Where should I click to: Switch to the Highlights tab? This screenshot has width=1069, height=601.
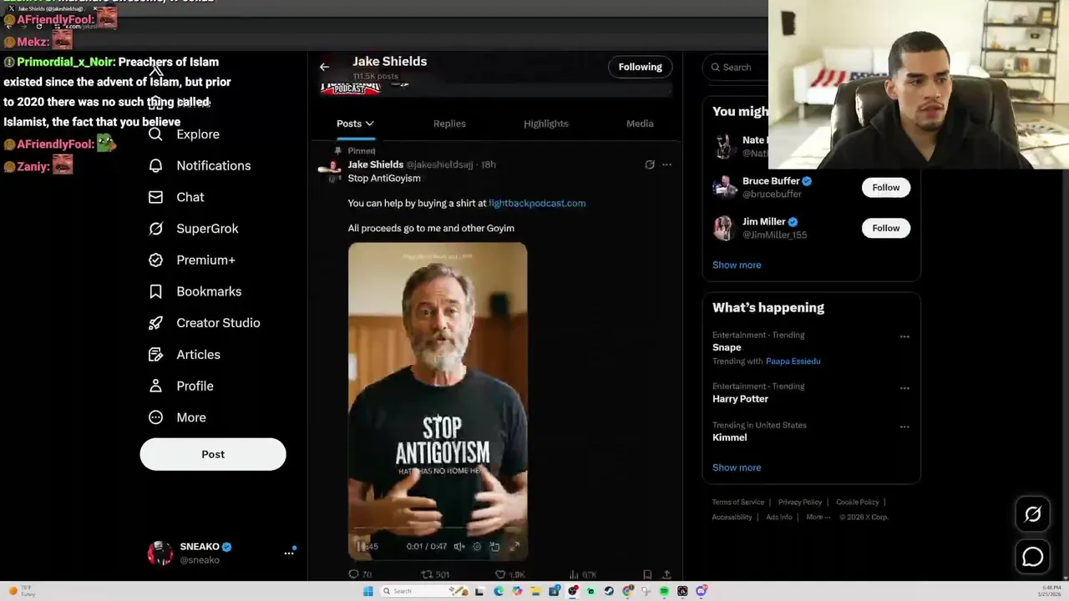(546, 124)
